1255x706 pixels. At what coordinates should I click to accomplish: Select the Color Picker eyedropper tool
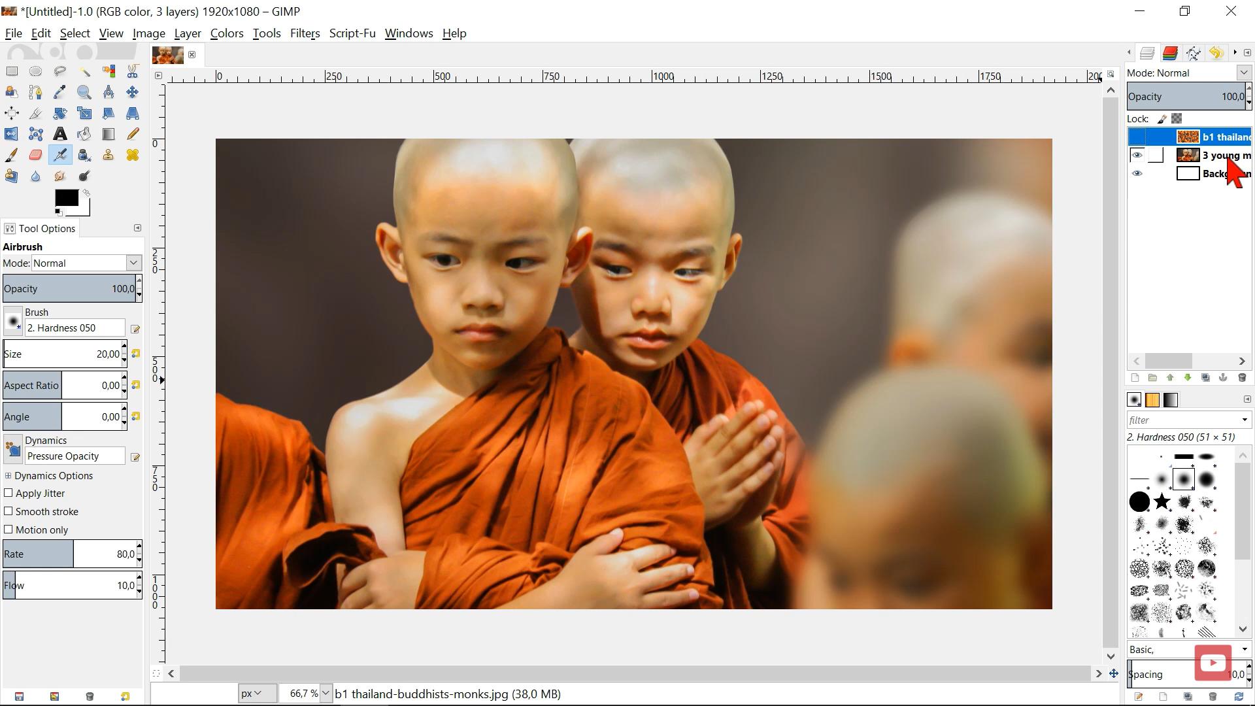click(x=59, y=92)
